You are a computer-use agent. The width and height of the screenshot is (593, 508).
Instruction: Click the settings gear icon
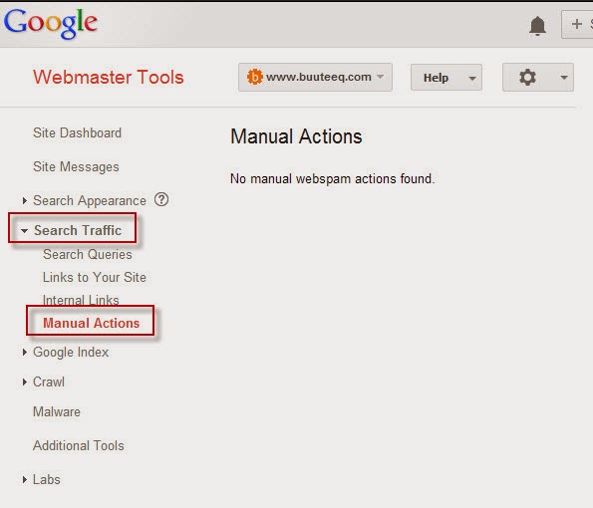[527, 78]
